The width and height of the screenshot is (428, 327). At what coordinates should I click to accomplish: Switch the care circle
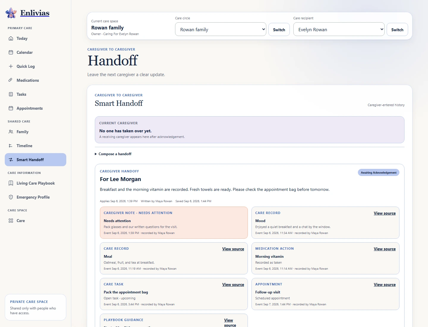tap(279, 29)
